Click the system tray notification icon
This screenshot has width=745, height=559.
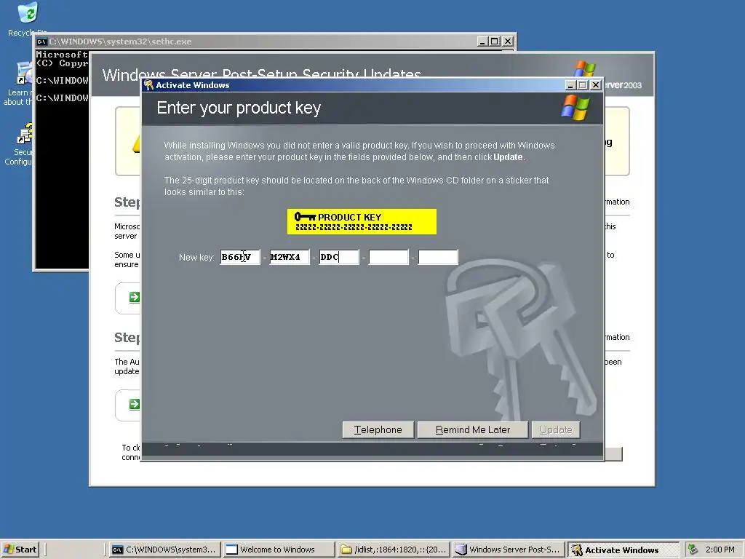click(x=693, y=550)
